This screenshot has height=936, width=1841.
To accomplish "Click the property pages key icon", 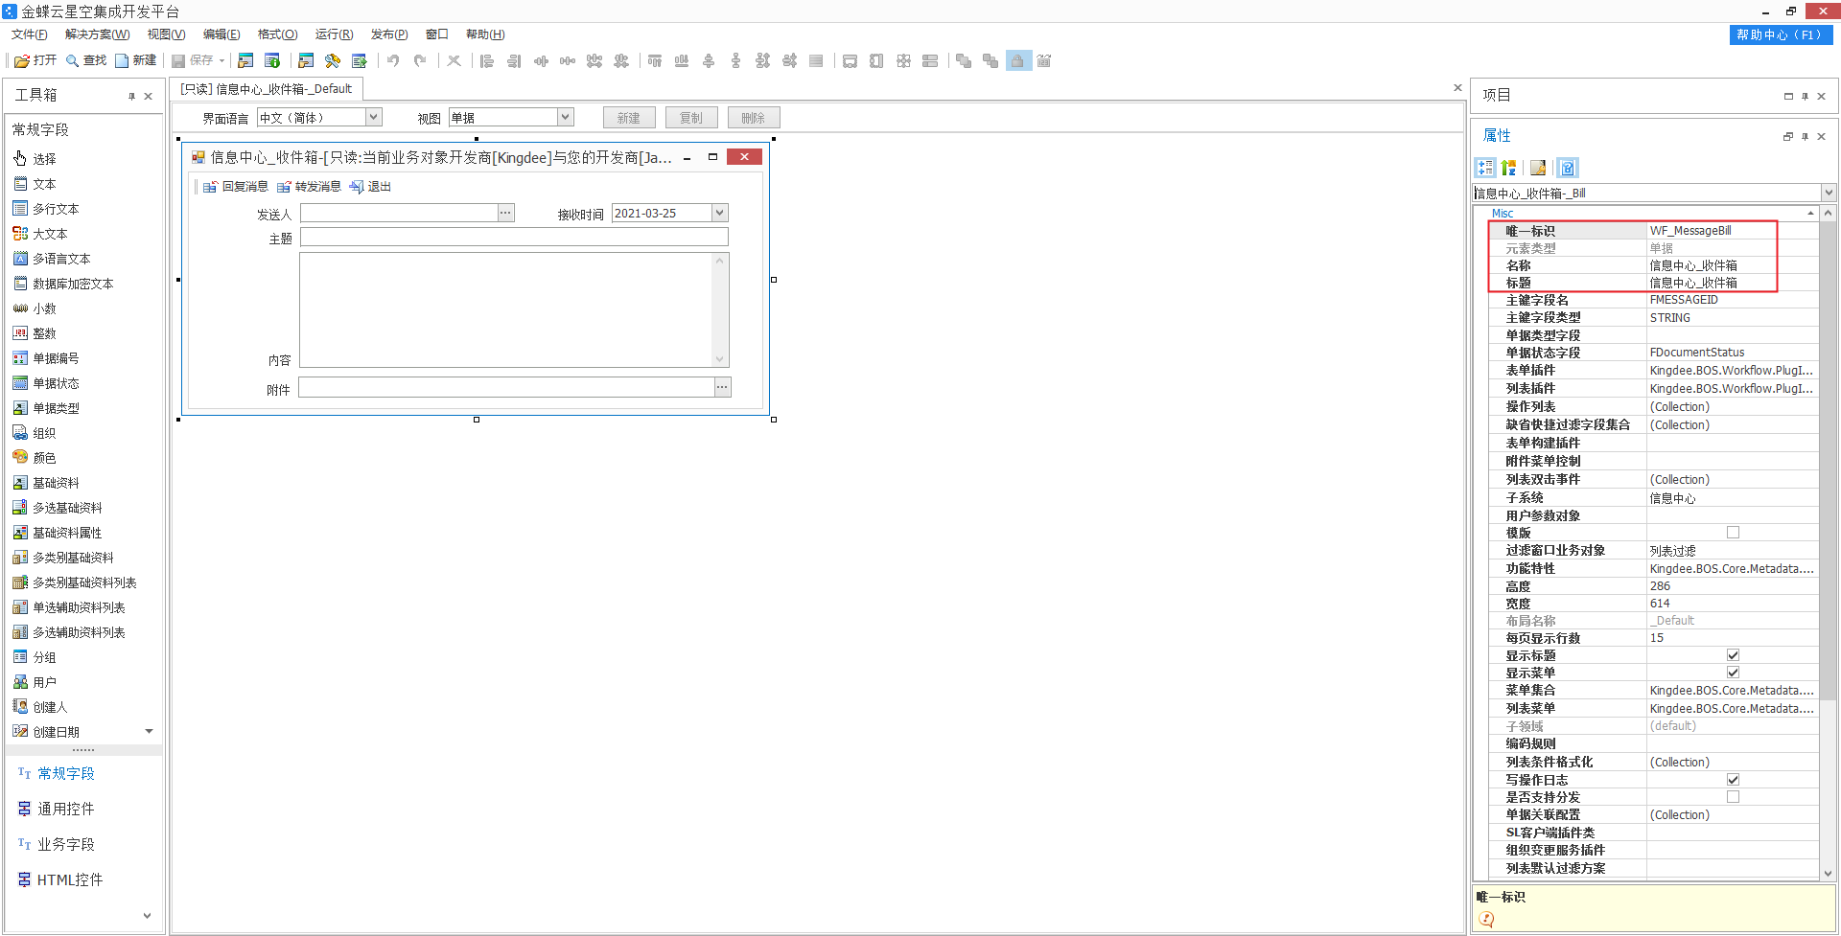I will pos(1538,168).
